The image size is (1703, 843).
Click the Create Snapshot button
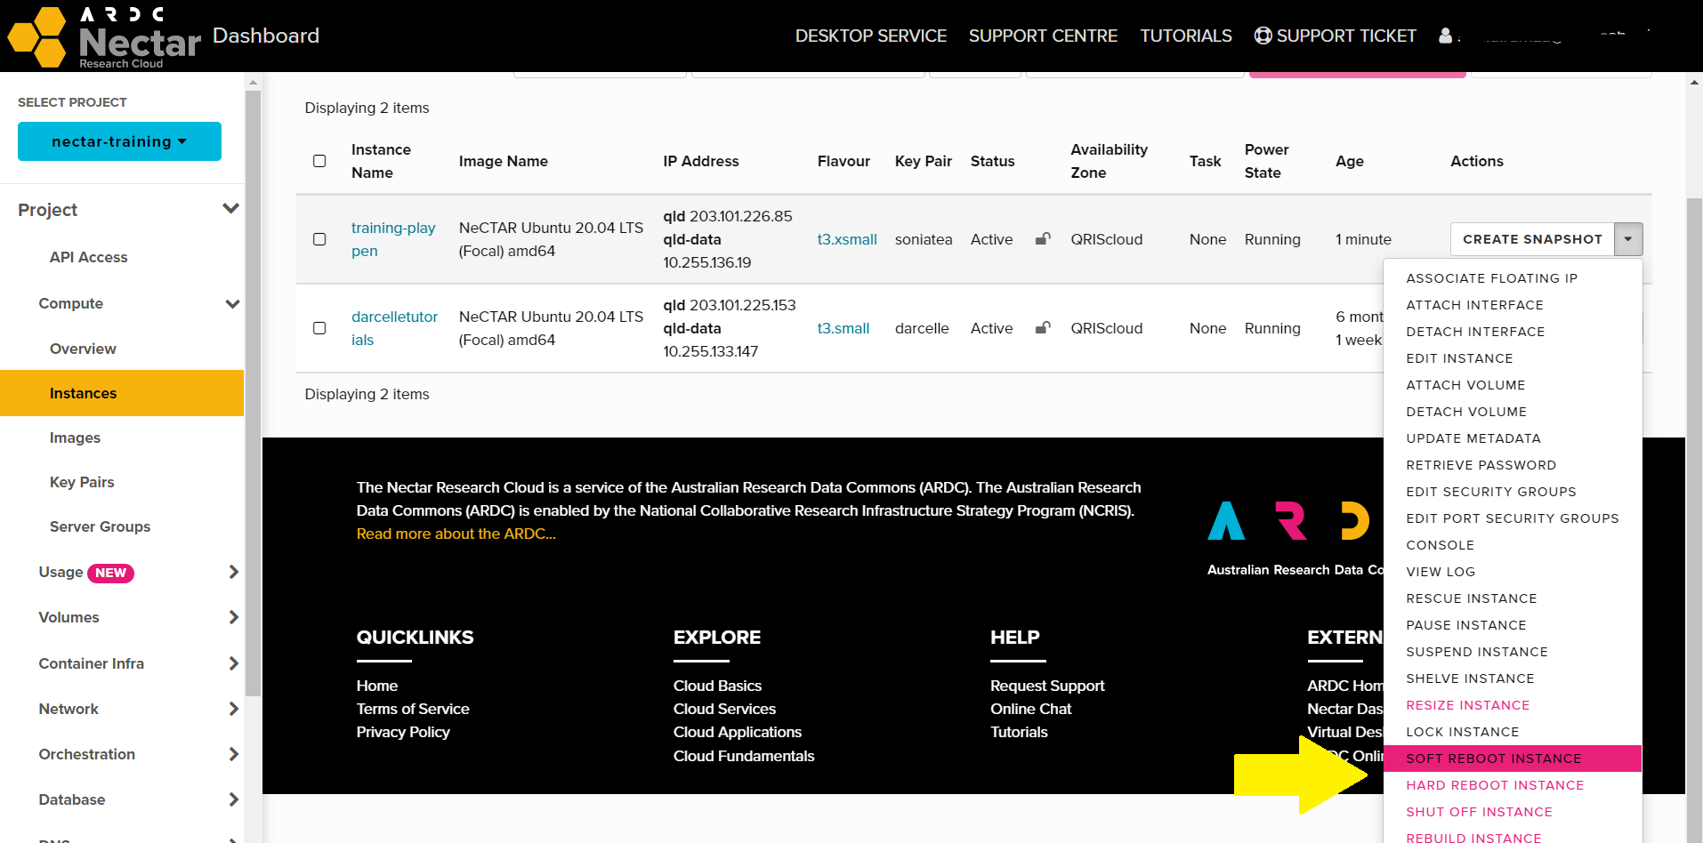1532,239
